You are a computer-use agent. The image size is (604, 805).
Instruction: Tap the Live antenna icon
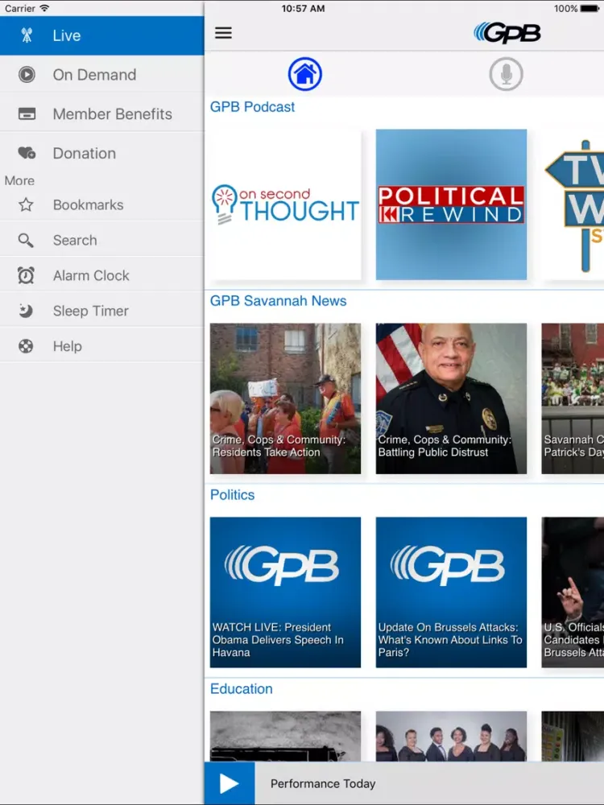coord(27,35)
